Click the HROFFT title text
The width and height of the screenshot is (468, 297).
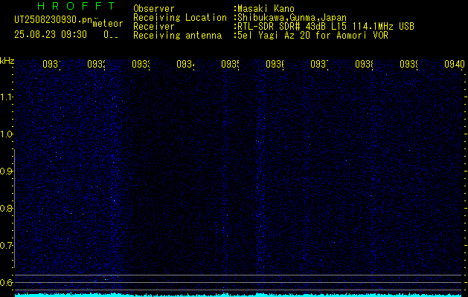tap(76, 6)
